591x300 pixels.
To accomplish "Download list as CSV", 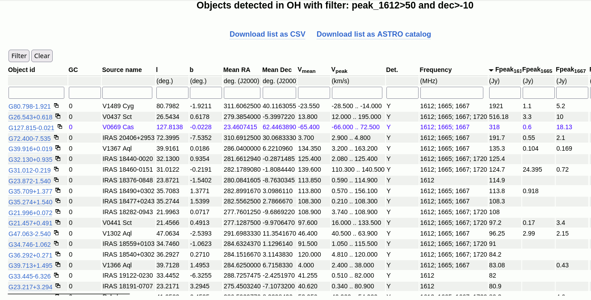I will [267, 34].
